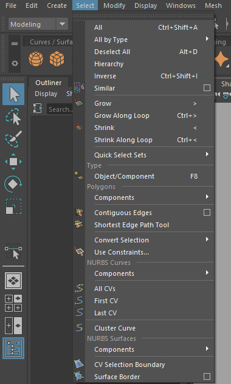Screen dimensions: 231x384
Task: Activate the Paint Selection tool
Action: pos(13,139)
